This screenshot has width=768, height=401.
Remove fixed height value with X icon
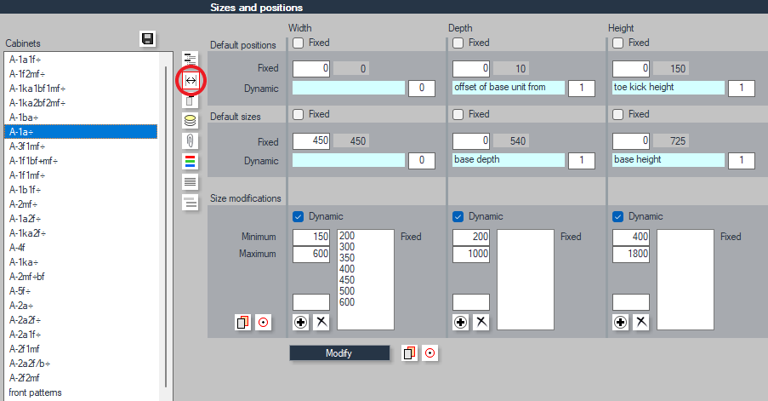click(641, 322)
